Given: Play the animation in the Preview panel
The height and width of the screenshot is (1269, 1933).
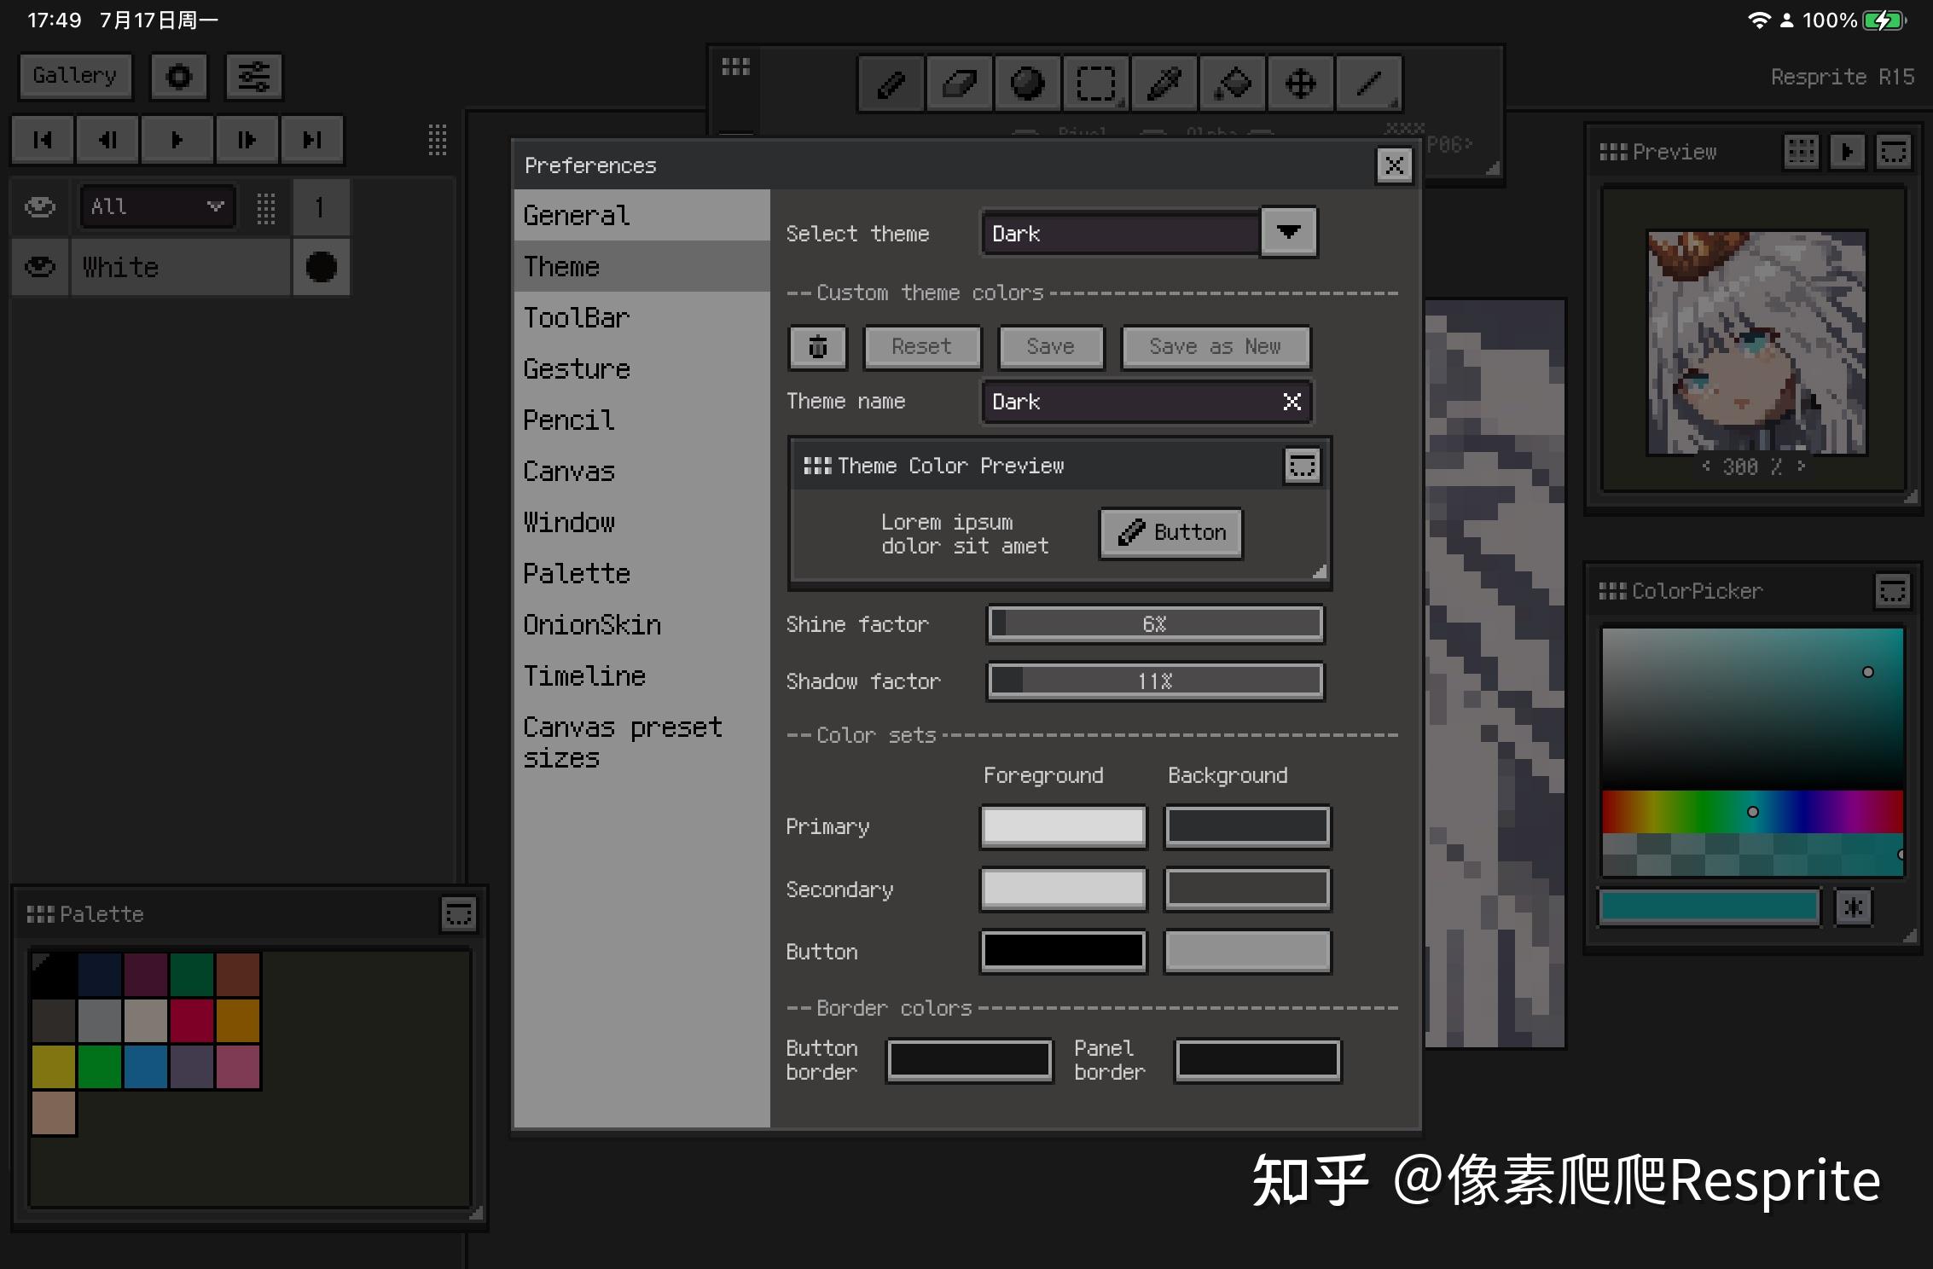Looking at the screenshot, I should click(x=1848, y=152).
